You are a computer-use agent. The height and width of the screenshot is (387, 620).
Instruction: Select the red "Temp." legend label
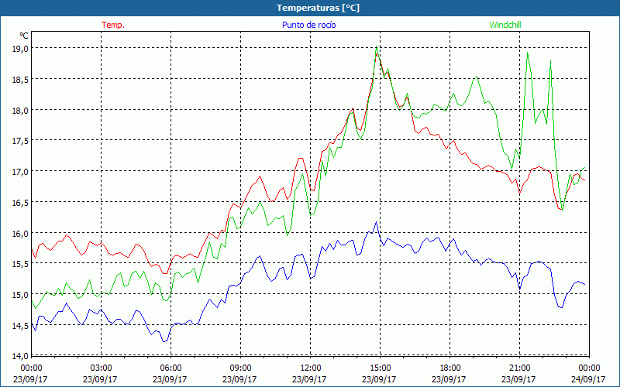[x=113, y=25]
